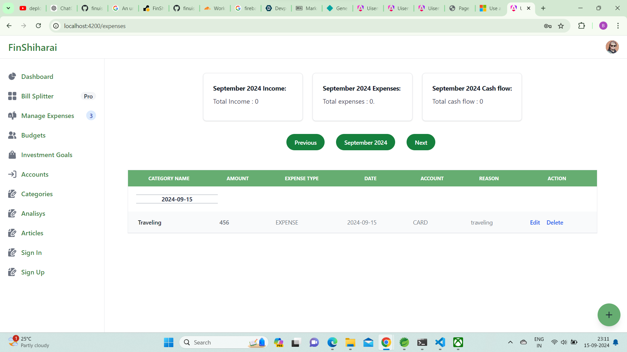Image resolution: width=627 pixels, height=352 pixels.
Task: Open Chrome extensions puzzle icon
Action: (582, 26)
